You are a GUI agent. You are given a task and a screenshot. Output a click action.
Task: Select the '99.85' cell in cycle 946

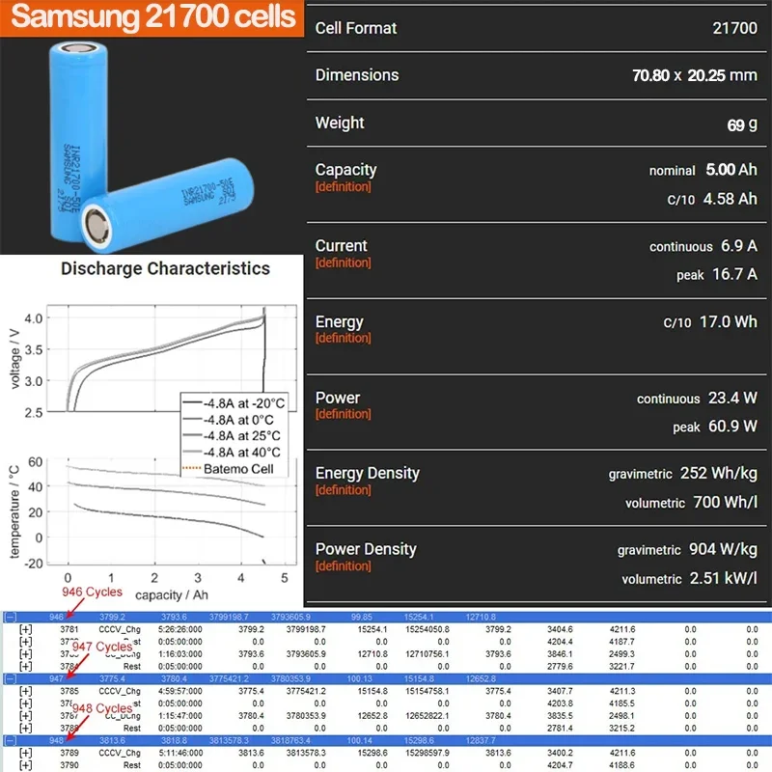[x=362, y=617]
